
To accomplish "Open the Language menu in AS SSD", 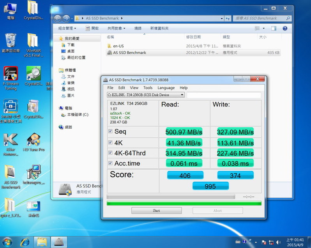I will [166, 88].
